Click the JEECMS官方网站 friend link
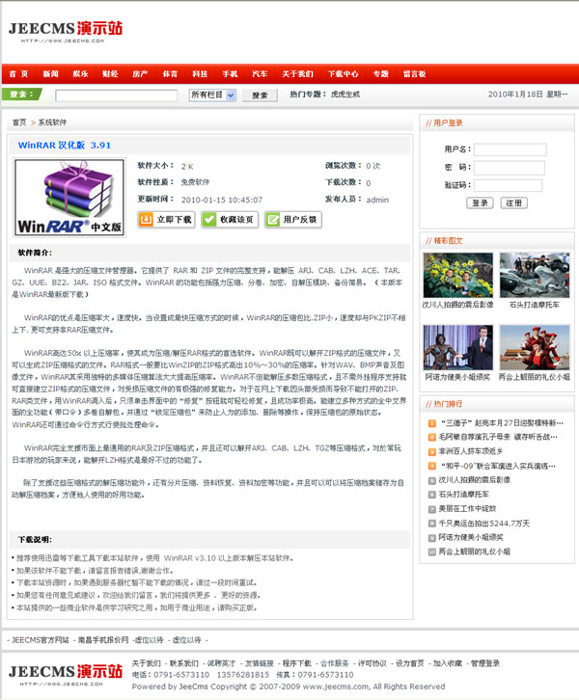579x700 pixels. [41, 640]
